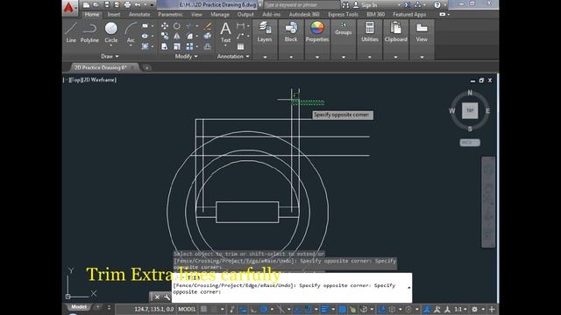Open the Block panel button
The width and height of the screenshot is (561, 315).
pos(291,31)
